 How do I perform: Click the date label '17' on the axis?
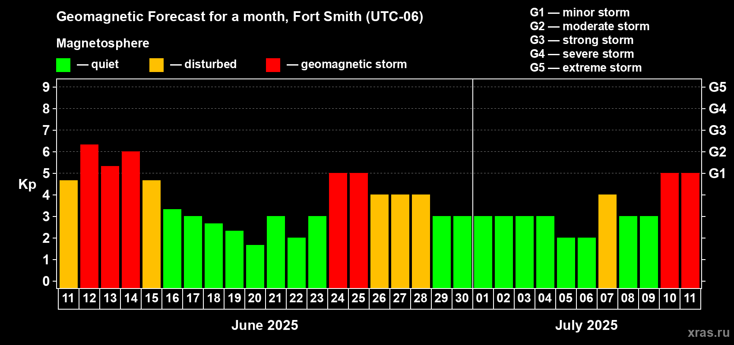point(193,298)
